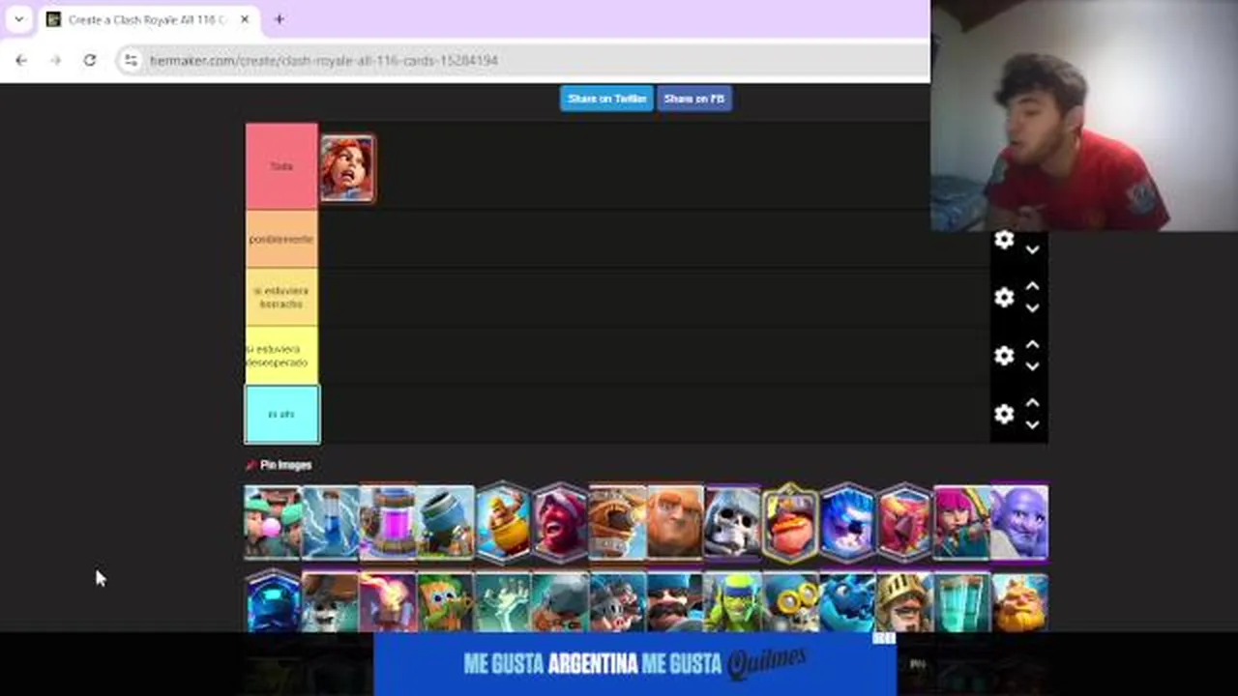Select the hooded skeleton card
This screenshot has height=696, width=1238.
[x=732, y=522]
